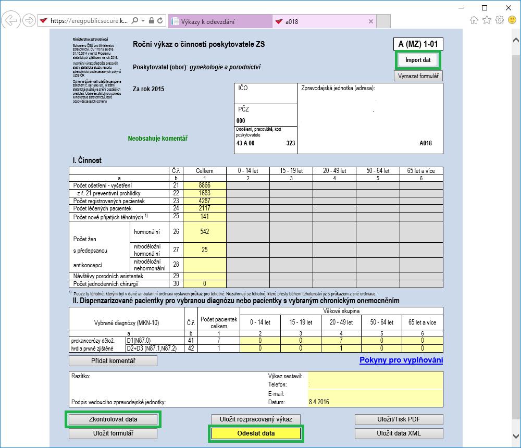Click the security padlock icon
This screenshot has width=521, height=448.
coord(152,21)
